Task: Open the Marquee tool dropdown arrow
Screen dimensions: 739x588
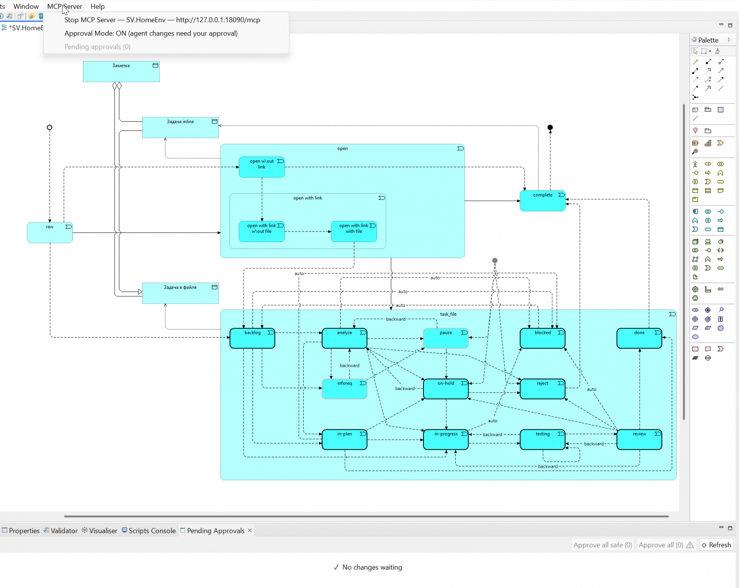Action: (x=710, y=51)
